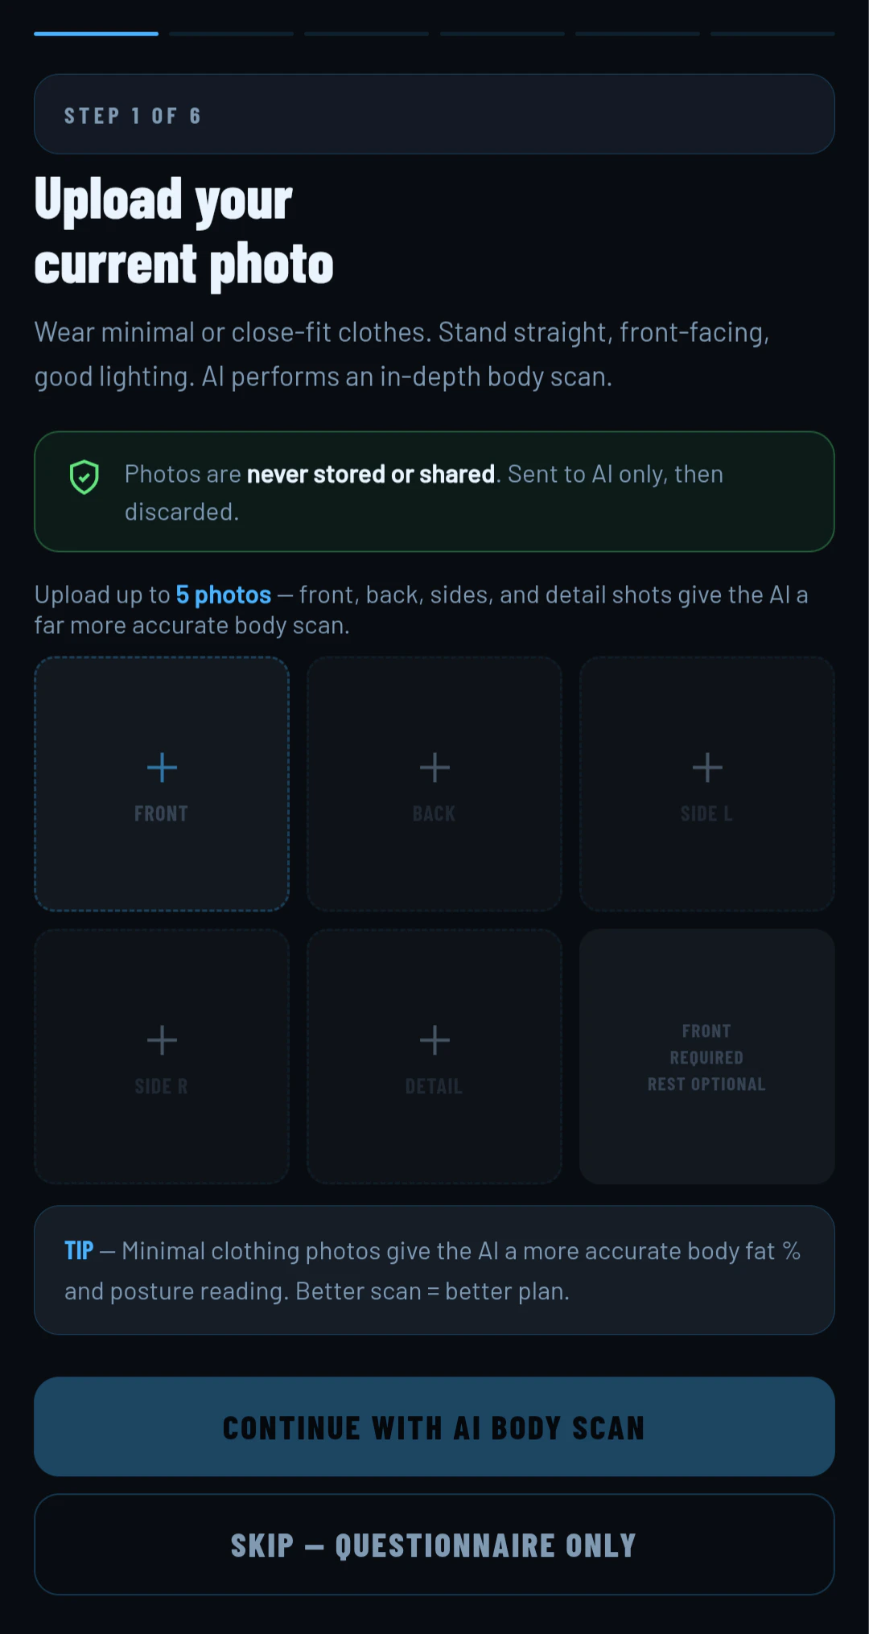Screen dimensions: 869x1634
Task: Click the green privacy shield icon
Action: click(x=84, y=477)
